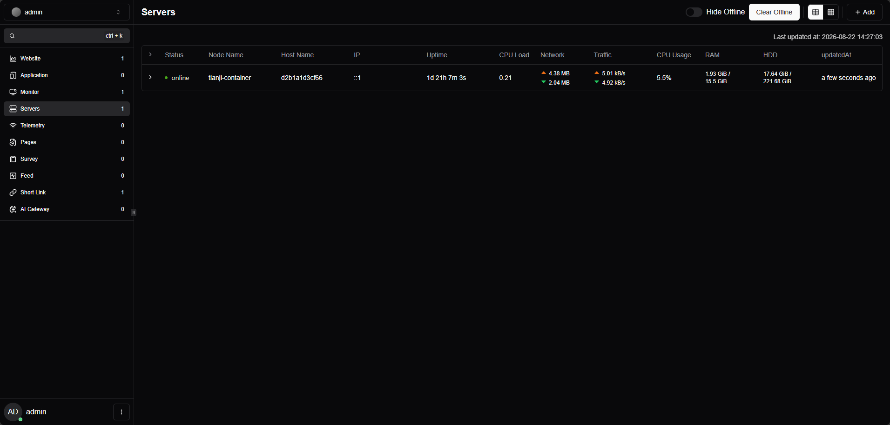Click the updatedAt column header
The image size is (890, 425).
click(x=836, y=55)
